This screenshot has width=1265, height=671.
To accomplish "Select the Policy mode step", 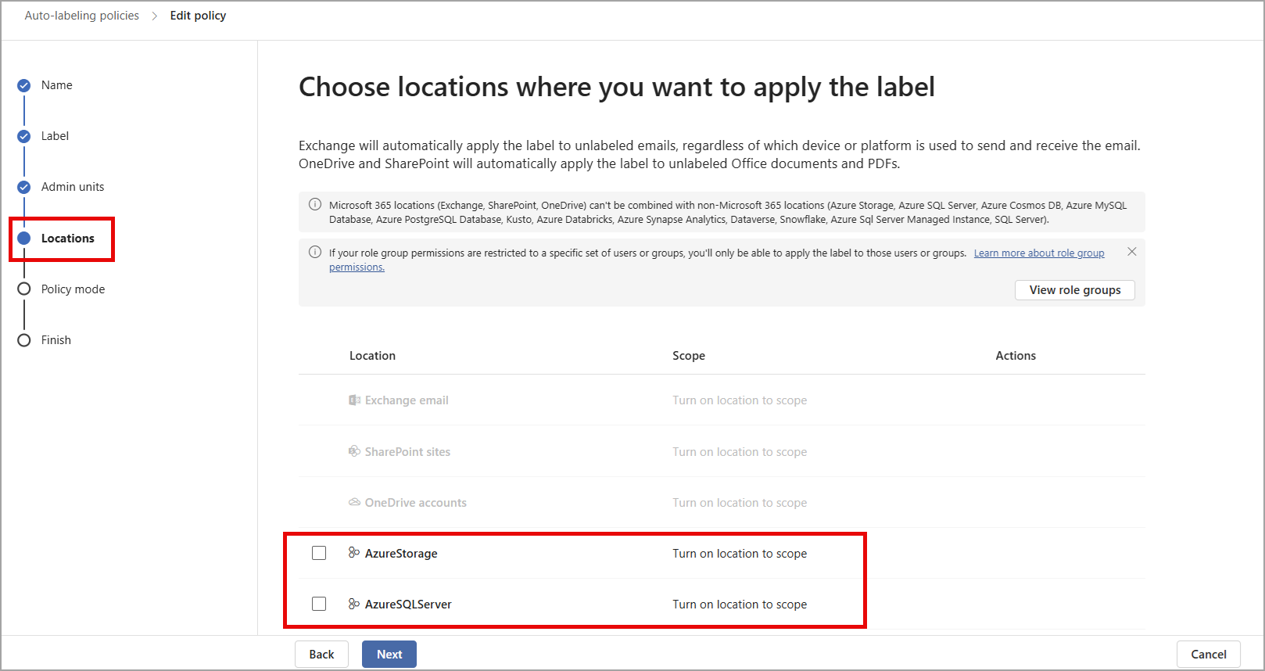I will (x=73, y=289).
